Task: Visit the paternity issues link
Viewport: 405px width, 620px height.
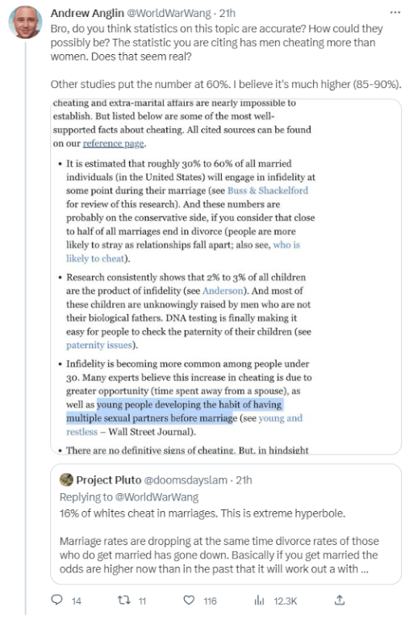Action: tap(98, 345)
